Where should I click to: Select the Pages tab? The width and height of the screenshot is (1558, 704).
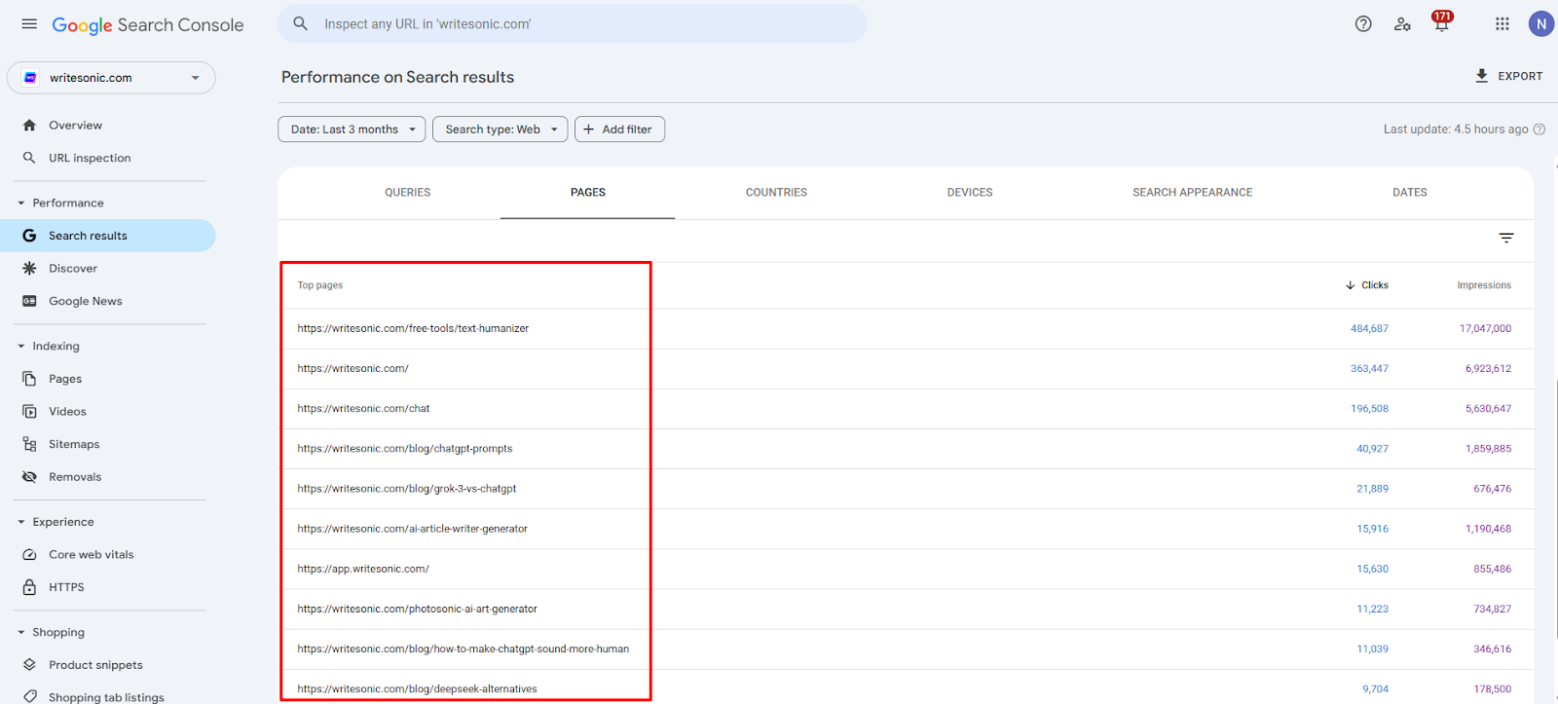point(588,193)
